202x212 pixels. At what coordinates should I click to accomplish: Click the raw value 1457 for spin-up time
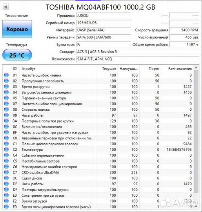point(187,87)
